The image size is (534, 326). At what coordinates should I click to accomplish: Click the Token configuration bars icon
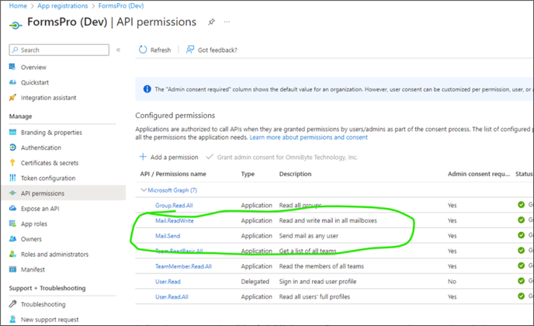(x=12, y=178)
